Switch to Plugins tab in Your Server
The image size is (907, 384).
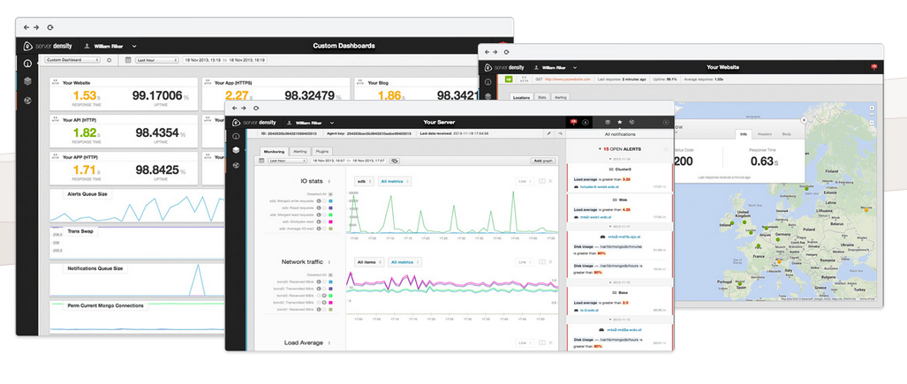coord(322,152)
